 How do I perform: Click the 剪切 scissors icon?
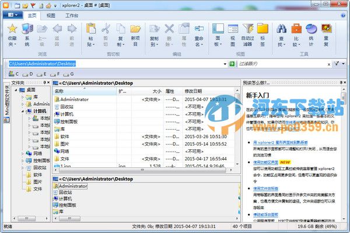[106, 28]
